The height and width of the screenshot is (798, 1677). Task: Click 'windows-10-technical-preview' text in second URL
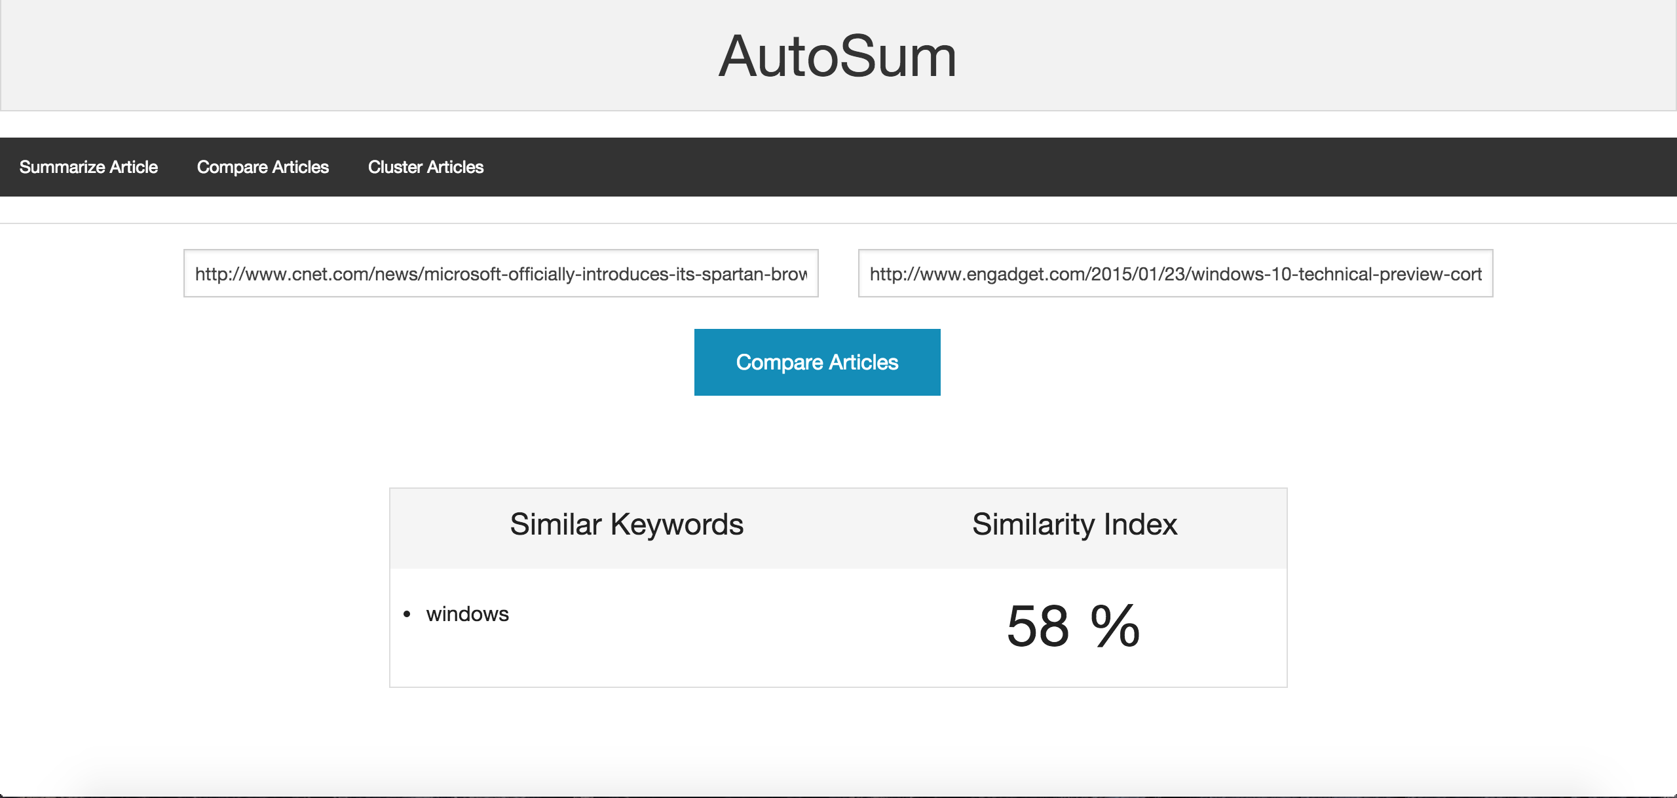pyautogui.click(x=1317, y=274)
